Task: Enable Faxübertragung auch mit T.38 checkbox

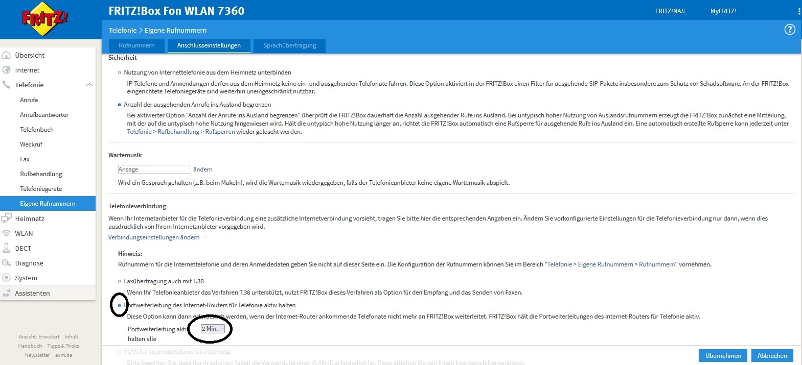Action: (120, 281)
